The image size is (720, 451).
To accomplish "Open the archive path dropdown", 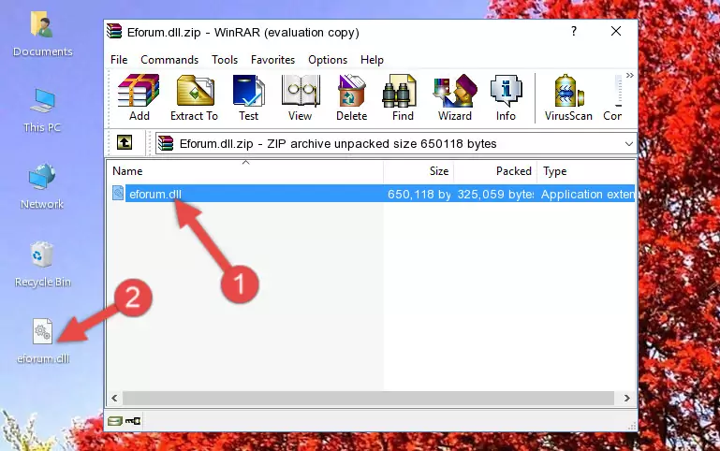I will point(628,143).
